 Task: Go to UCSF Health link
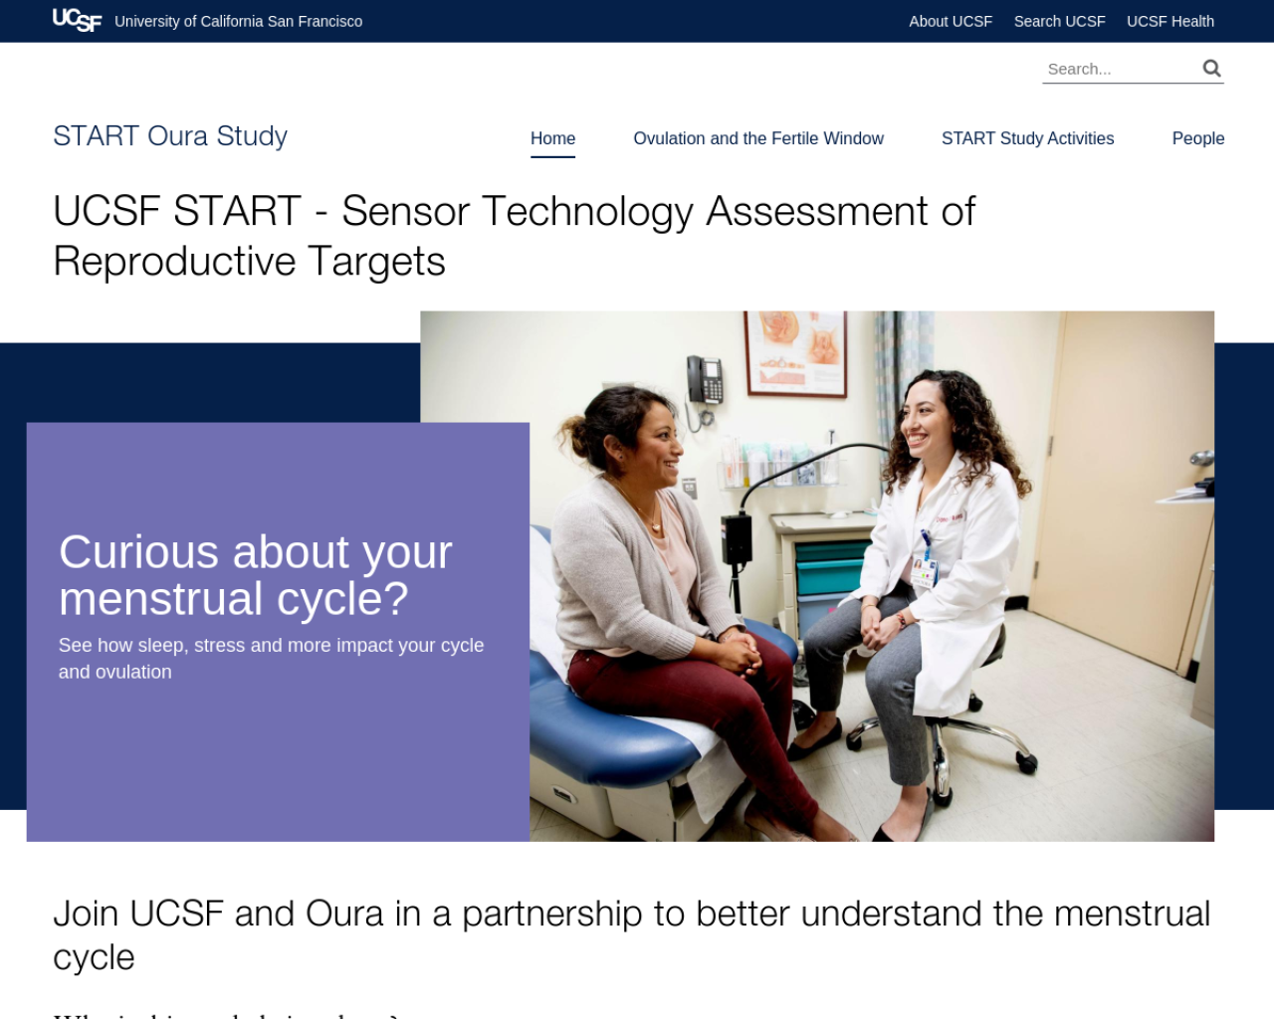1170,21
